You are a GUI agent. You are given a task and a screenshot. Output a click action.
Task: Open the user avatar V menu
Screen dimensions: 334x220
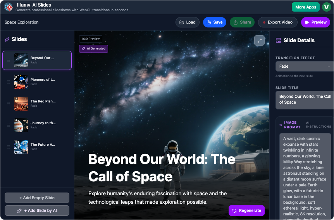tap(327, 7)
